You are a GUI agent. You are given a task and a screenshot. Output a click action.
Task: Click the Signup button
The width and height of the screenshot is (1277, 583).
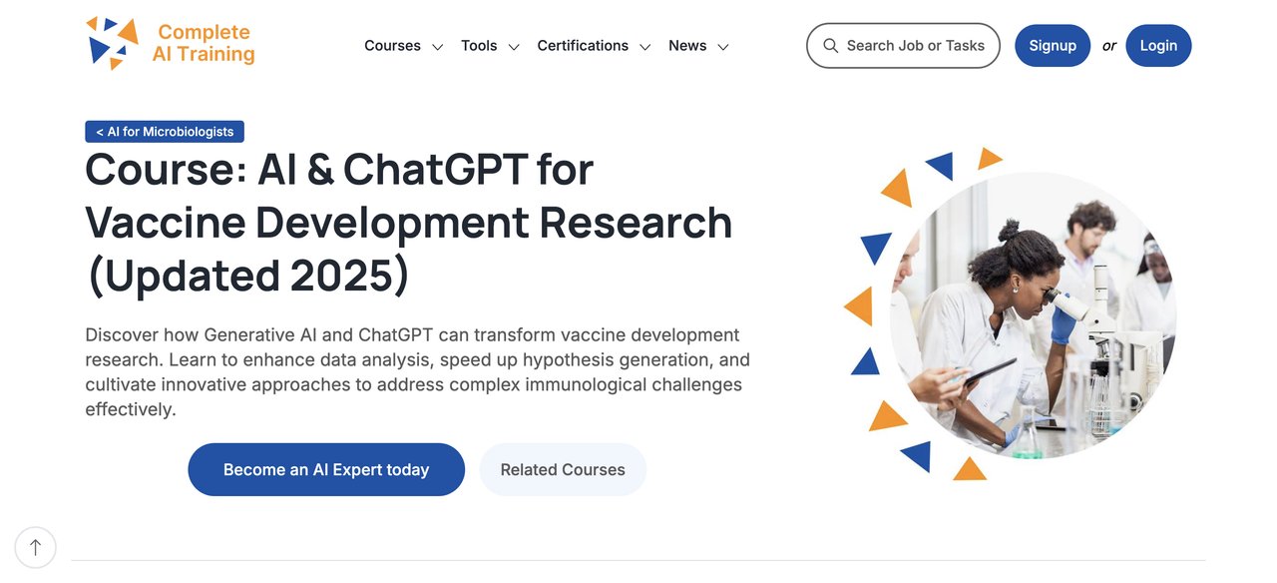pos(1053,46)
